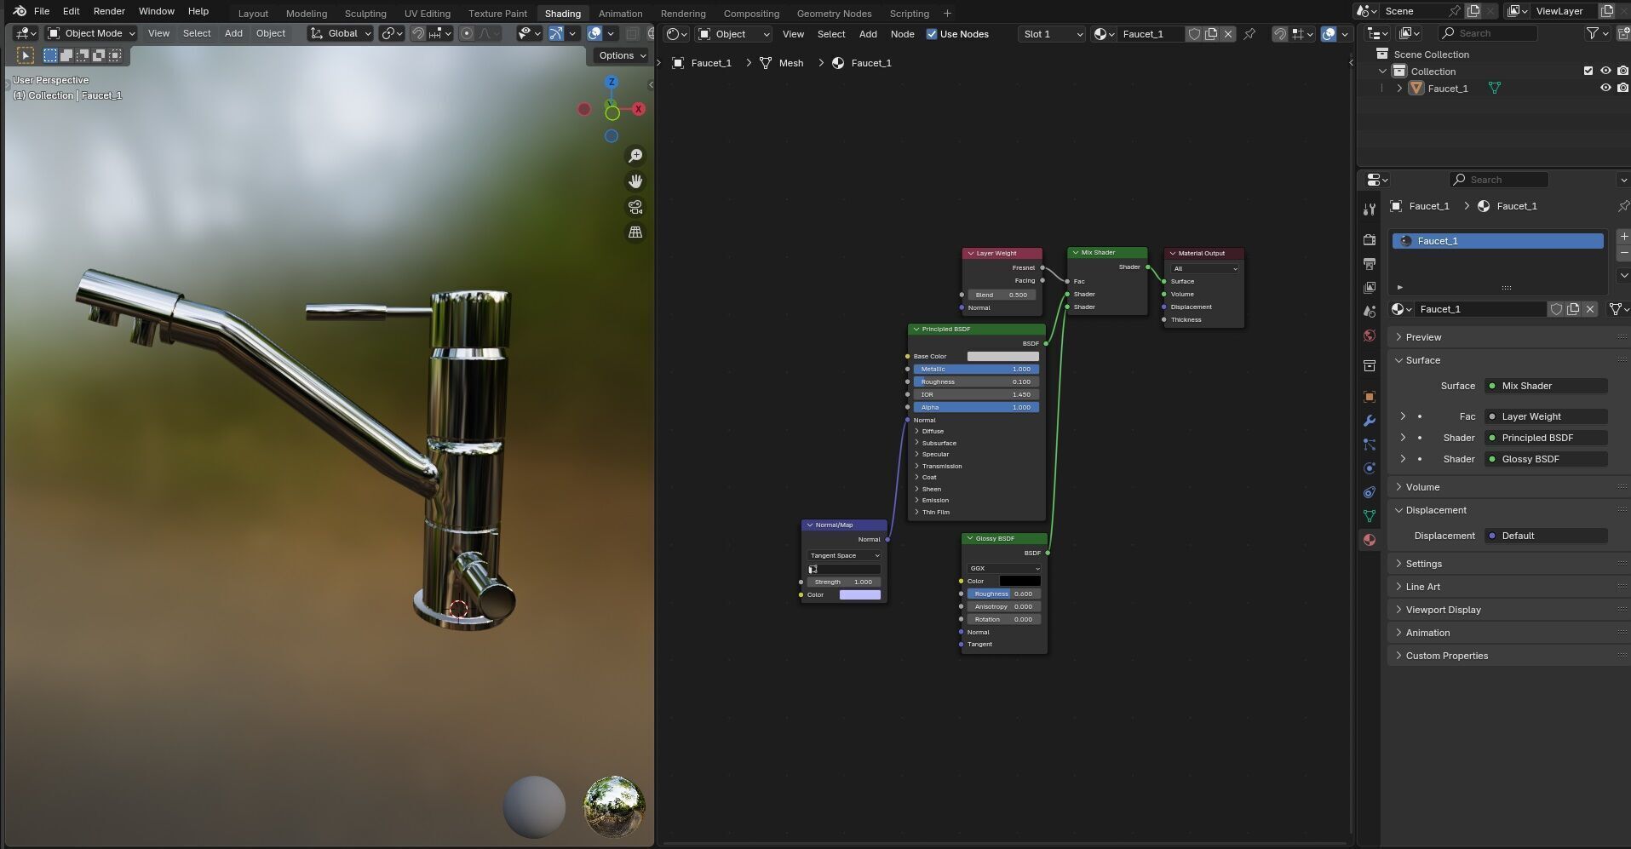Image resolution: width=1631 pixels, height=849 pixels.
Task: Open the Object Mode dropdown
Action: click(91, 33)
